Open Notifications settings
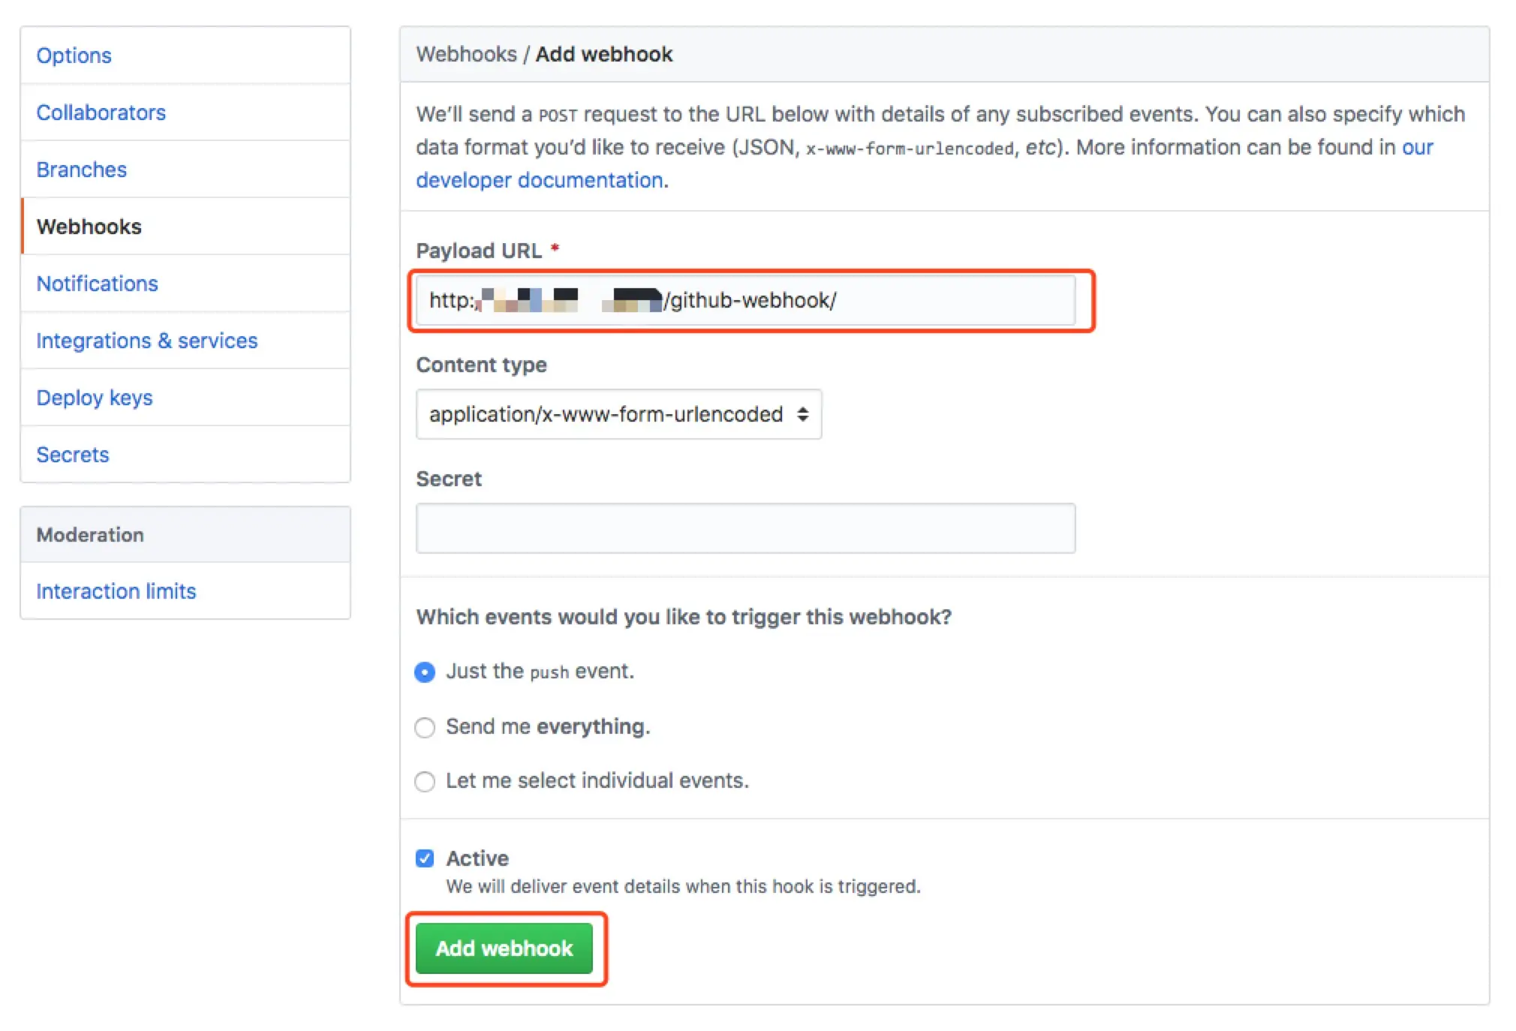Image resolution: width=1516 pixels, height=1031 pixels. (97, 284)
